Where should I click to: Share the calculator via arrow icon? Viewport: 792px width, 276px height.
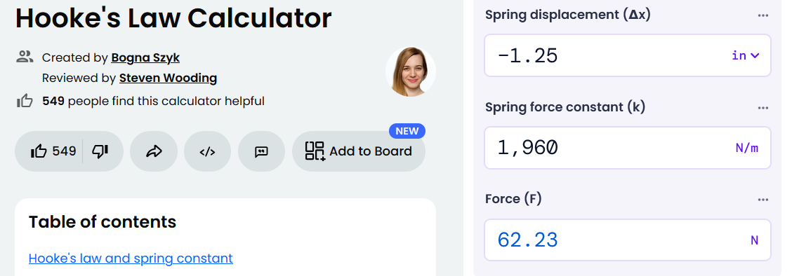pyautogui.click(x=154, y=151)
